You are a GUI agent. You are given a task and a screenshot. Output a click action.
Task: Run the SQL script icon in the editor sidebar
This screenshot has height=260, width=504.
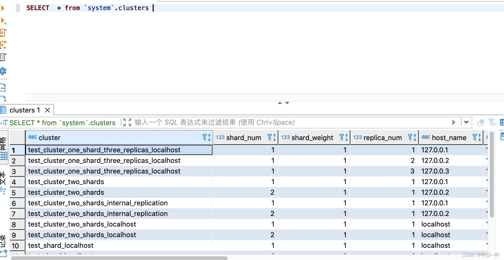(x=3, y=33)
